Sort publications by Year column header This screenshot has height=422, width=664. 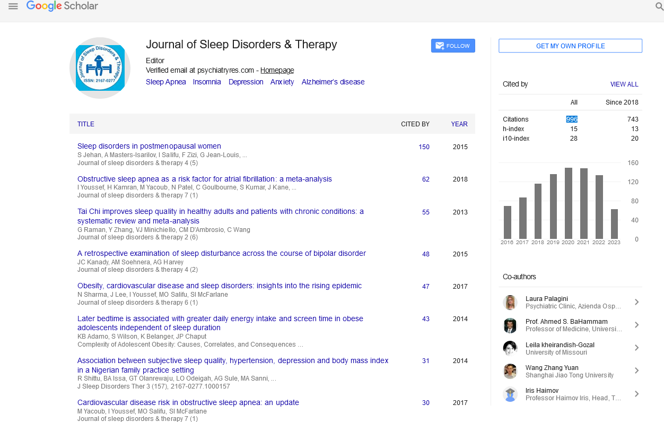pos(459,124)
